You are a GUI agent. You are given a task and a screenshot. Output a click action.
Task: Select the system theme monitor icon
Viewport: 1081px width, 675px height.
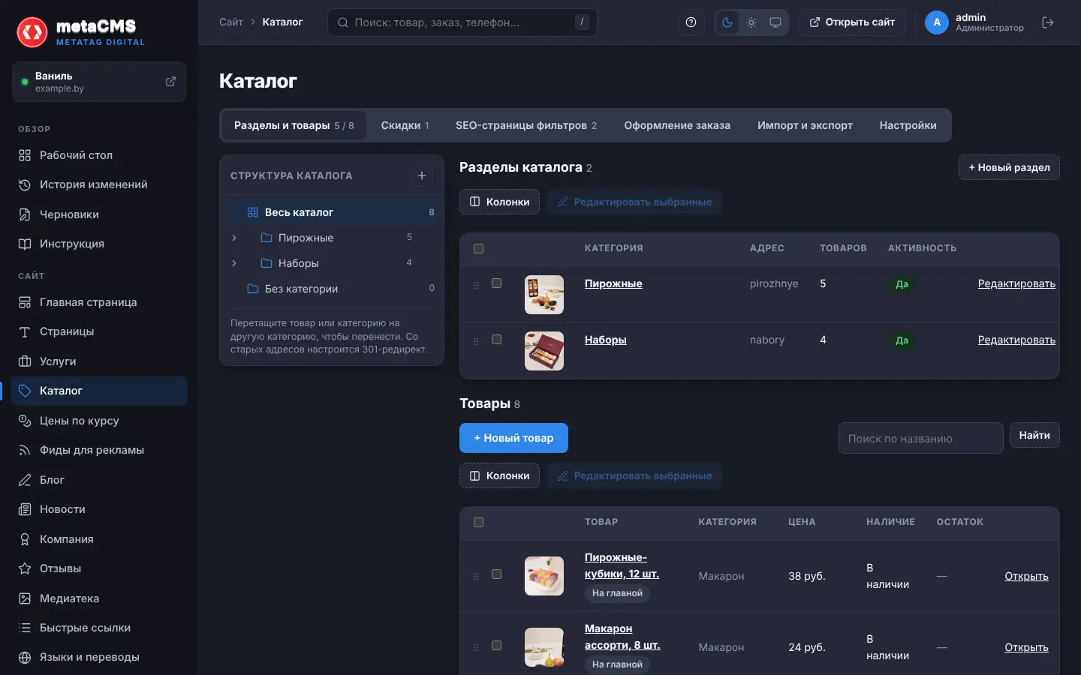(775, 22)
